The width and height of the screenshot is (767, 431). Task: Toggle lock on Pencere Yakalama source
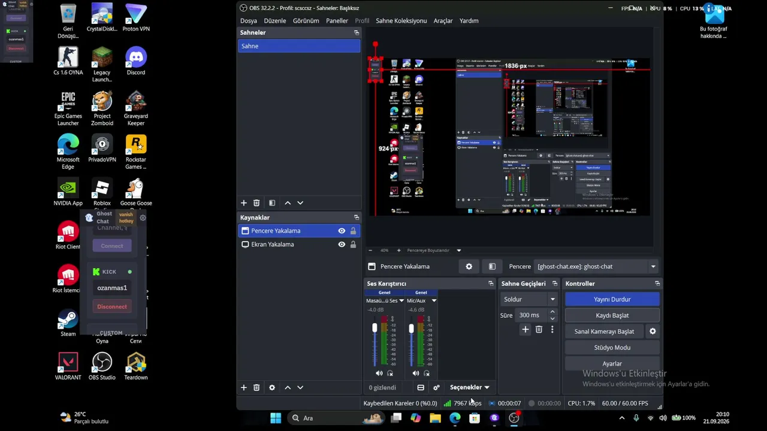(x=353, y=230)
